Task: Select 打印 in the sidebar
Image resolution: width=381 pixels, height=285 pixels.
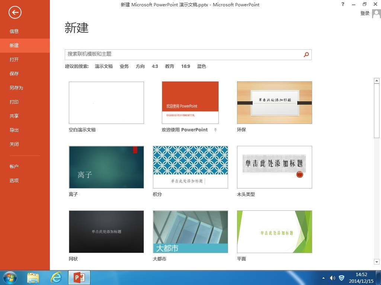Action: pos(25,102)
